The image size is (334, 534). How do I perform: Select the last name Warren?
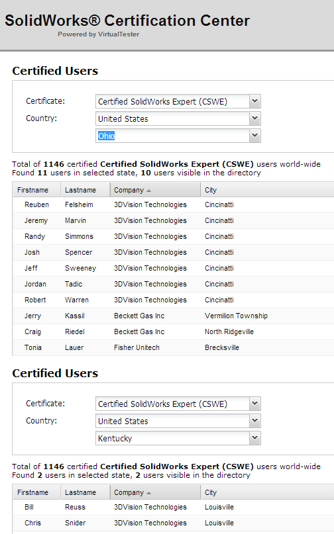click(77, 300)
